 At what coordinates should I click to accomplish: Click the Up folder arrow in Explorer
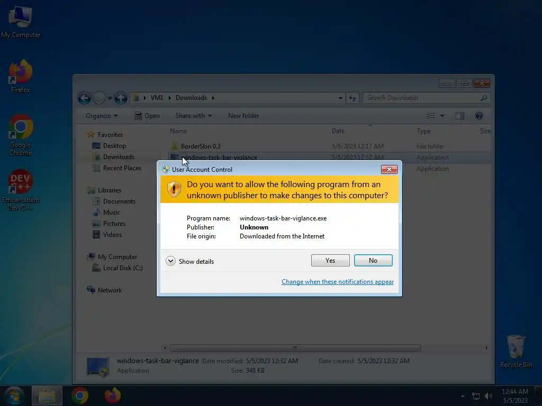coord(121,98)
